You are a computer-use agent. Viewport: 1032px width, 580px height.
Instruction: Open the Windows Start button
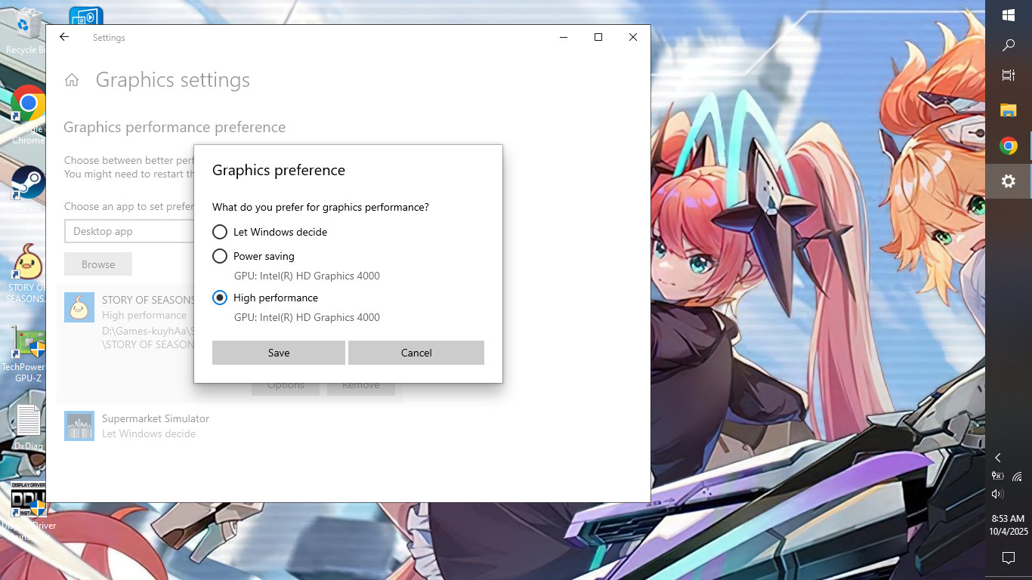tap(1009, 15)
